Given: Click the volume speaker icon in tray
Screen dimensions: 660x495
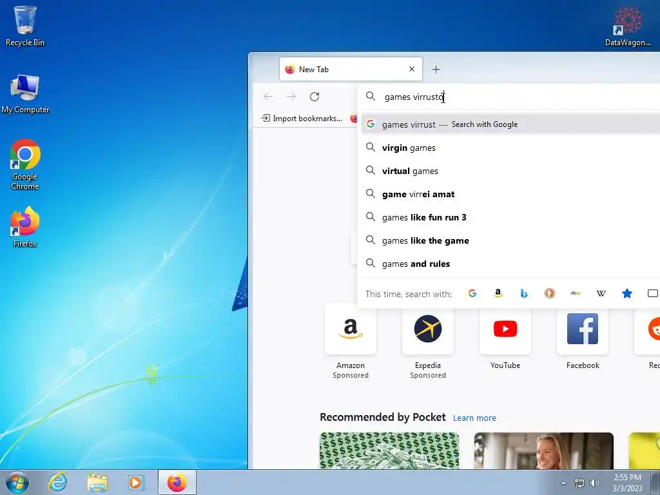Looking at the screenshot, I should click(595, 483).
